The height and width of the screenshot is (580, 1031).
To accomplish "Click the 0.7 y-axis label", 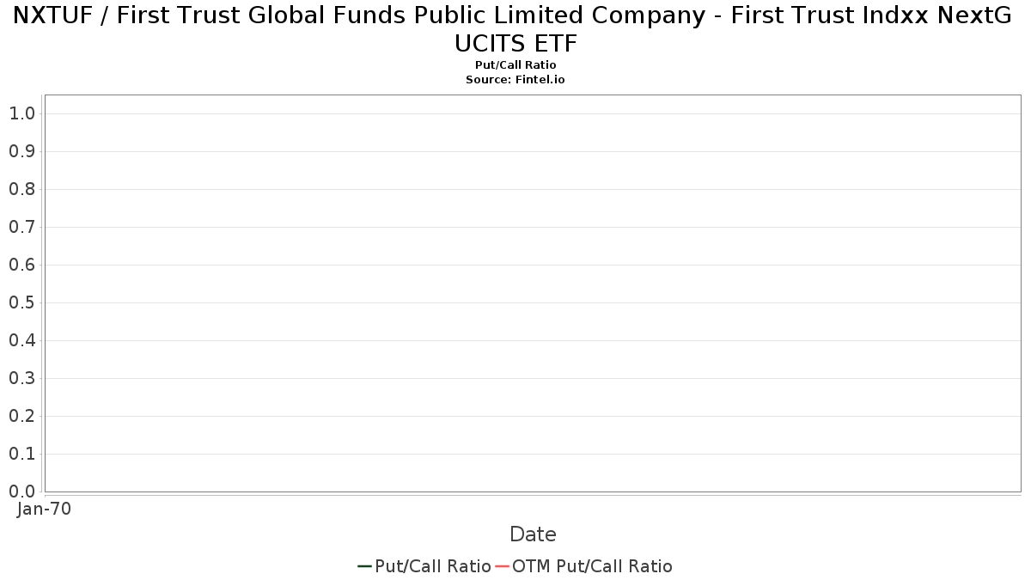I will coord(21,227).
